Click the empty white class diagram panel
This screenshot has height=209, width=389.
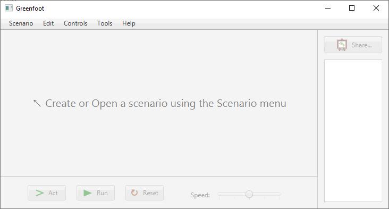click(353, 131)
